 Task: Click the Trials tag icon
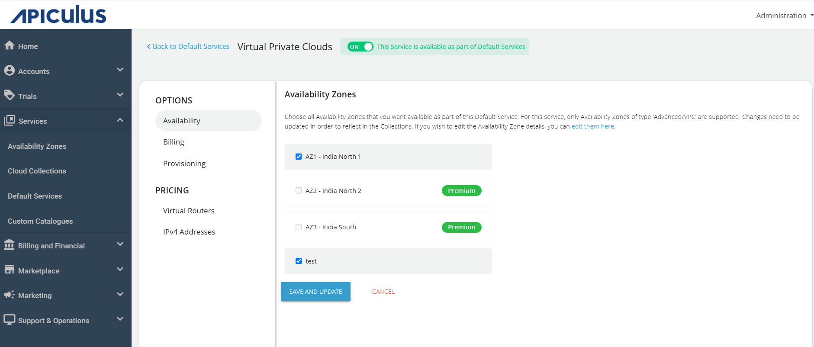pyautogui.click(x=9, y=95)
